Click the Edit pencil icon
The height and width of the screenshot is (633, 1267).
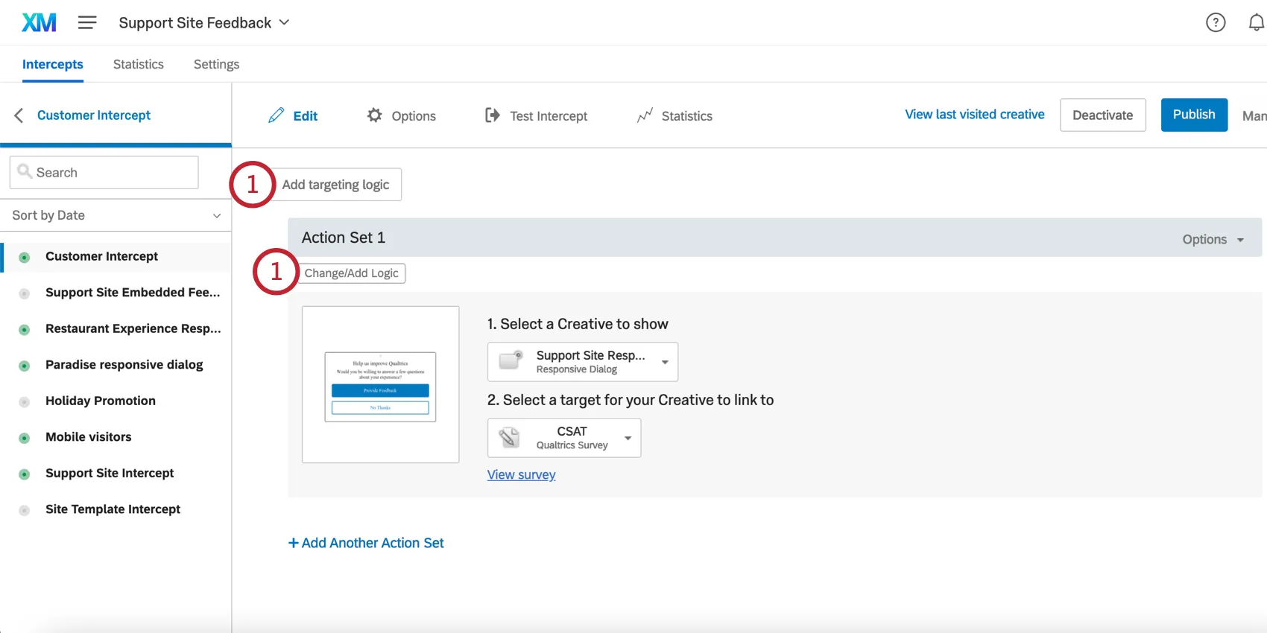point(277,115)
